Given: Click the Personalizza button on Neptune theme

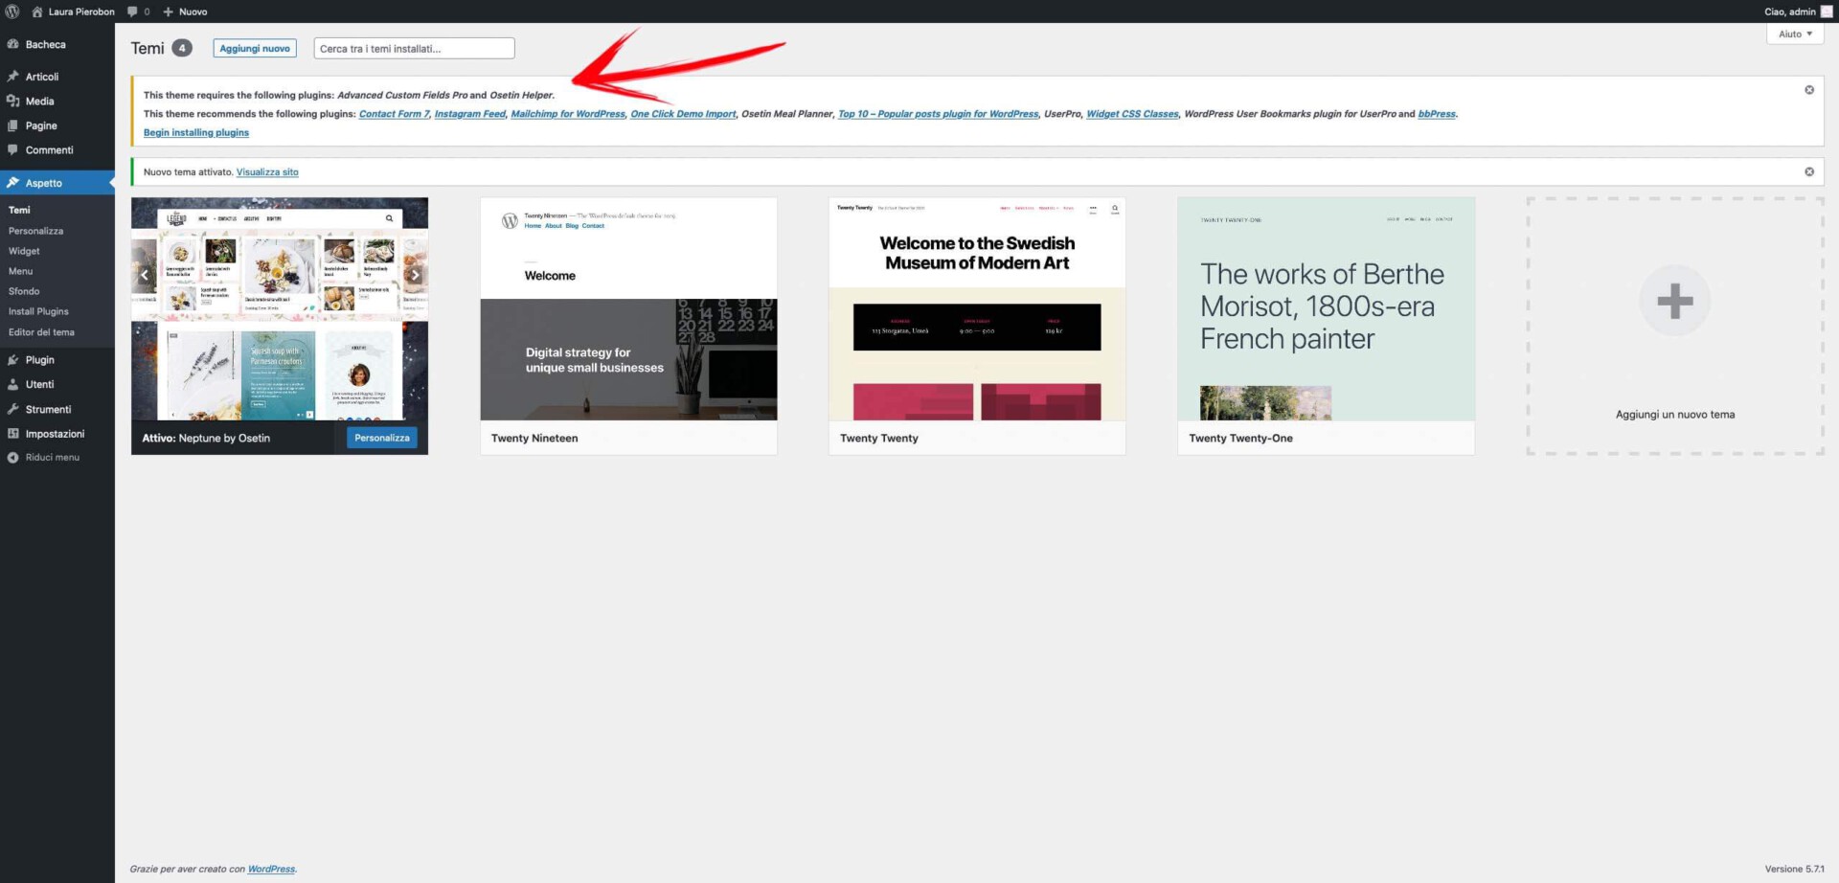Looking at the screenshot, I should point(382,438).
